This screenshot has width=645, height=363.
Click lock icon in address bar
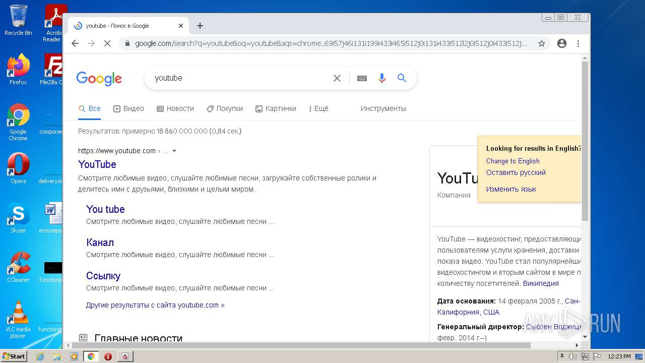click(127, 43)
